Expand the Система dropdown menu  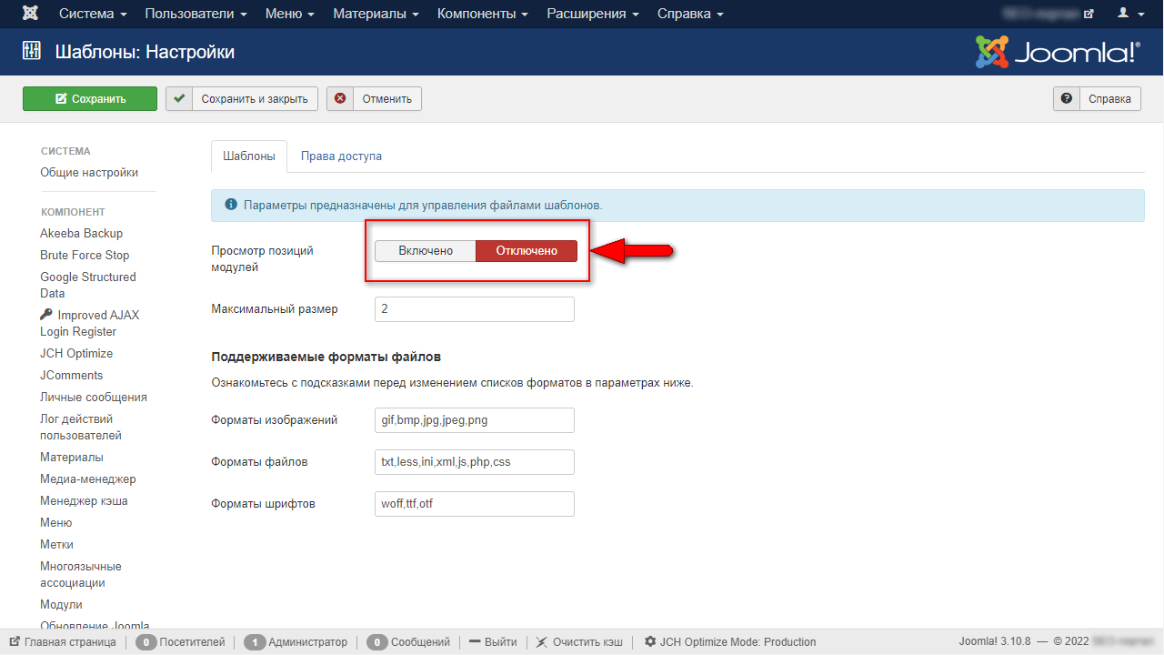[93, 15]
